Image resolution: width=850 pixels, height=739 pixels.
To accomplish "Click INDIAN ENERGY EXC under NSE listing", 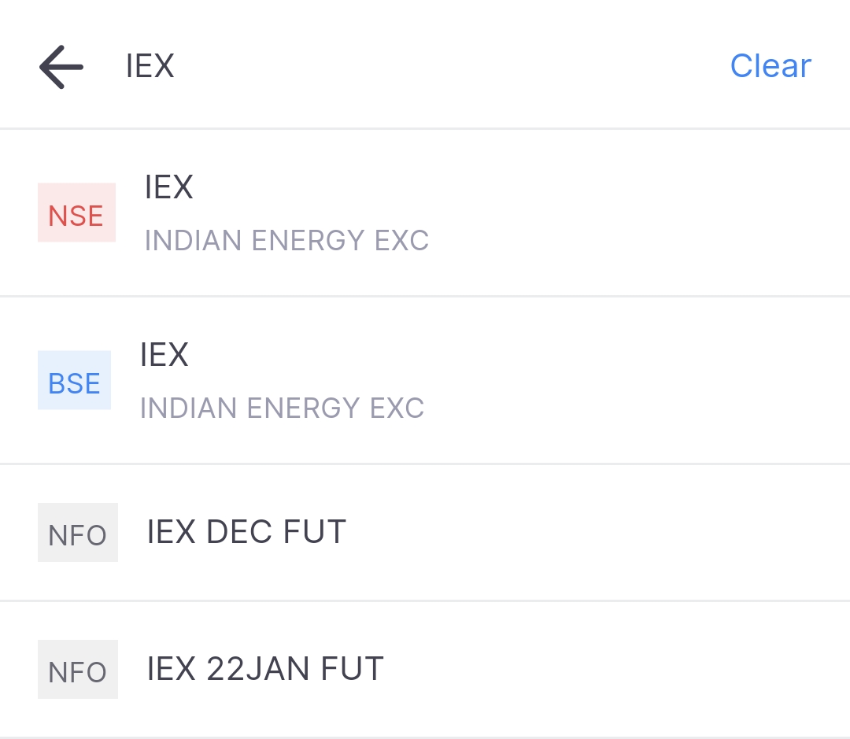I will [x=286, y=240].
